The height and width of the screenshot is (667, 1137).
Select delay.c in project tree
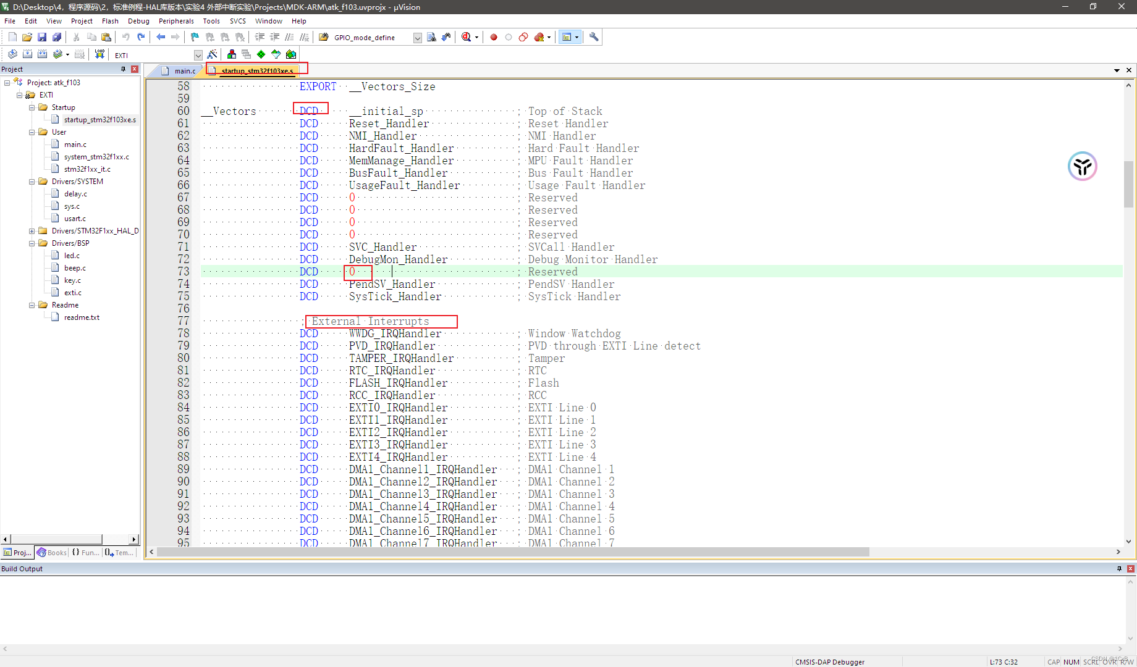[x=75, y=194]
